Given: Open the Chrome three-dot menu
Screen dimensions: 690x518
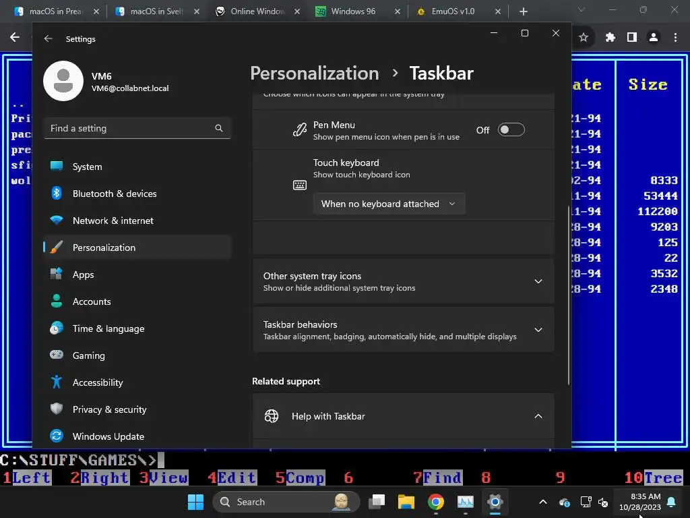Looking at the screenshot, I should click(675, 38).
